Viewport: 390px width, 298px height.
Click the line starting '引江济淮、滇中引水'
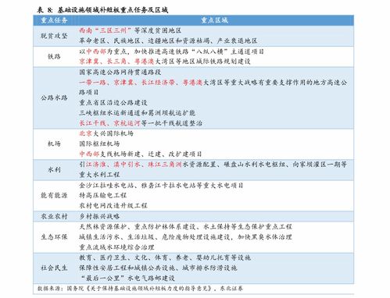[x=213, y=165]
